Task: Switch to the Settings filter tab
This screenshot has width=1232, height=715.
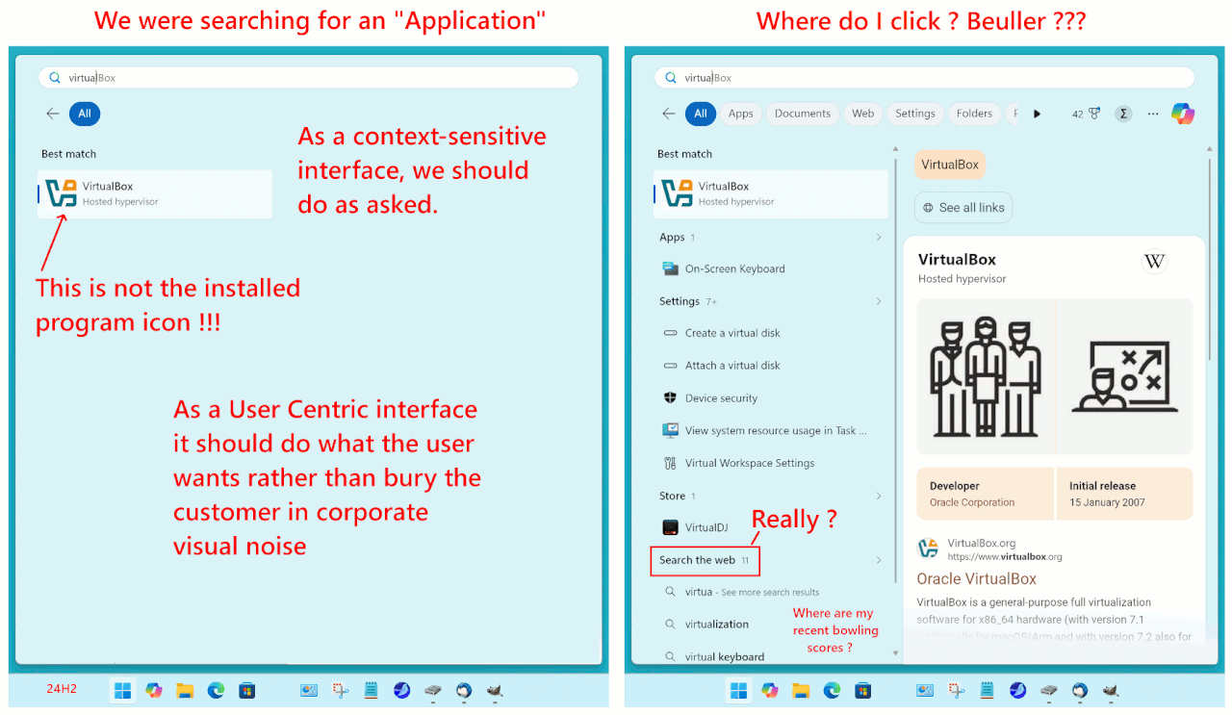Action: pos(915,114)
